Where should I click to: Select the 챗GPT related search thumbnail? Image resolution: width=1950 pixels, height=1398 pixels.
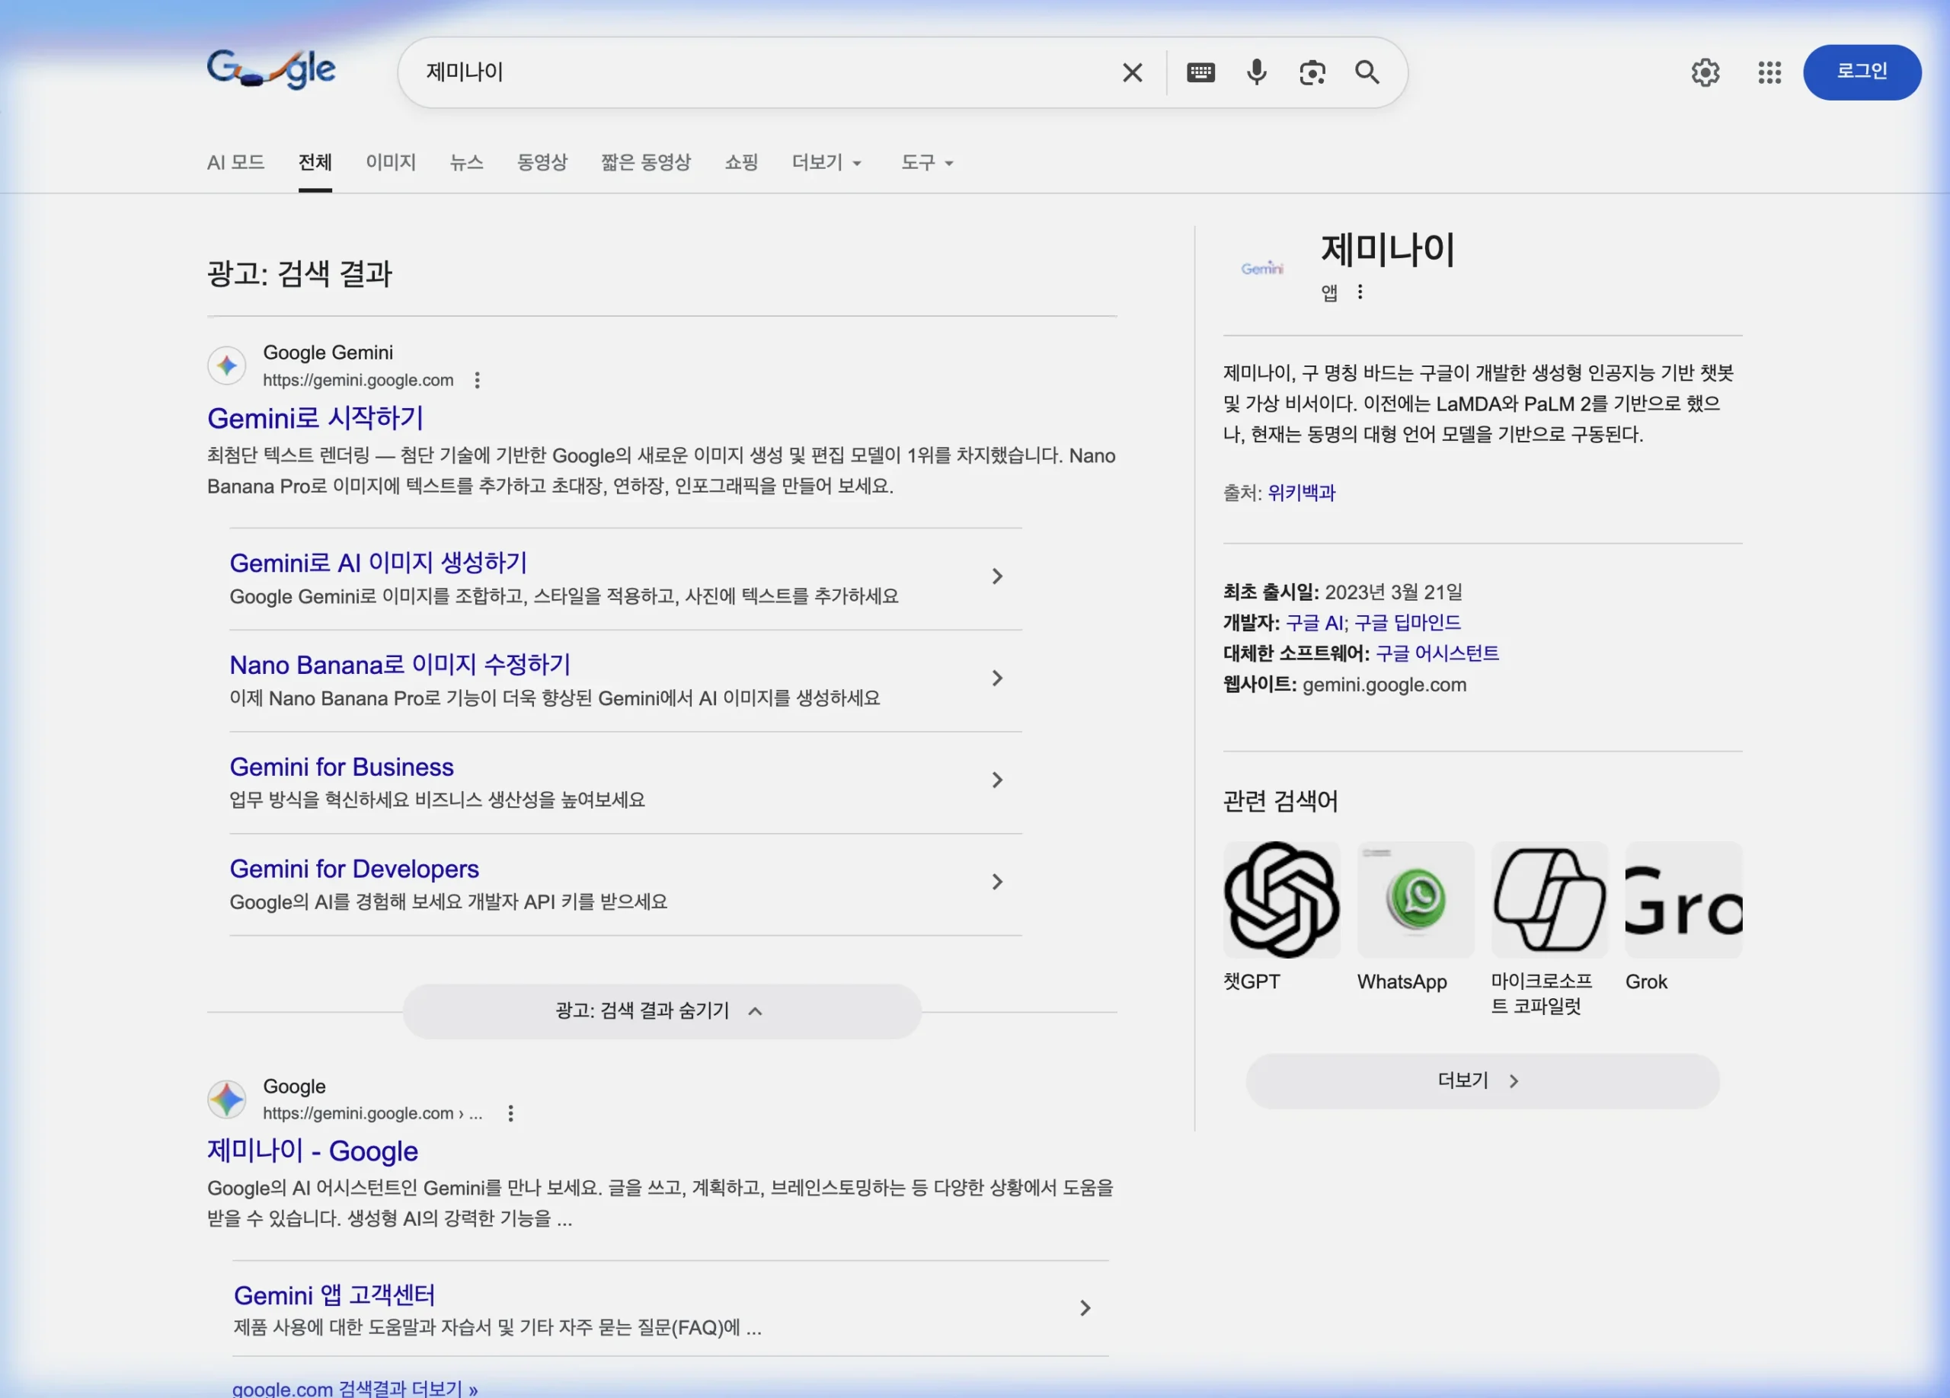tap(1280, 898)
